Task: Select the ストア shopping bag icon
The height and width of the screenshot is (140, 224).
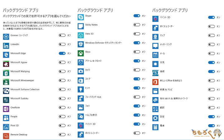Action: pos(81,80)
